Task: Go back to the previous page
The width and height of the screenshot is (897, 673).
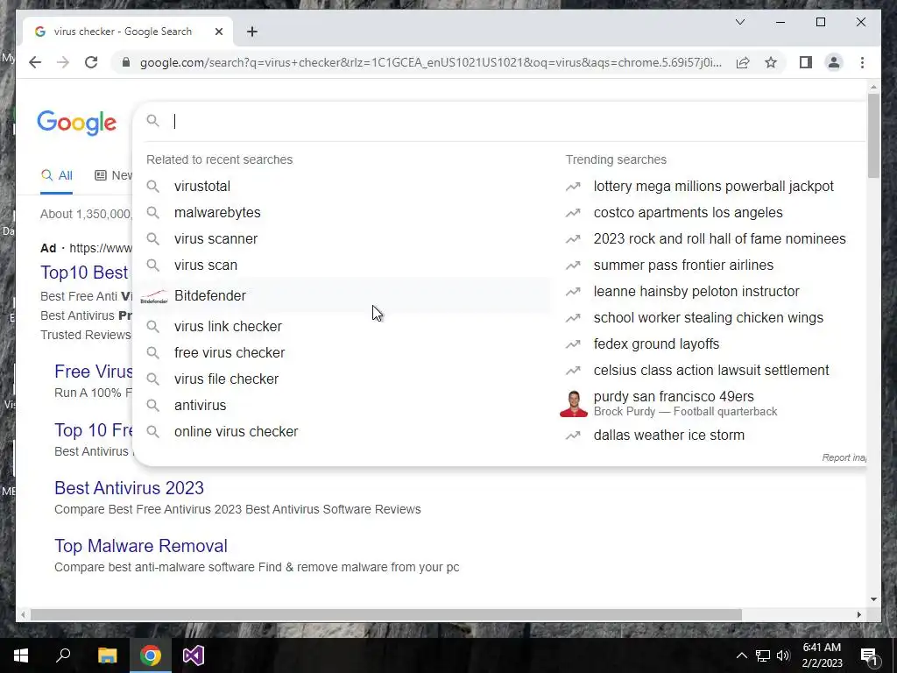Action: tap(35, 62)
